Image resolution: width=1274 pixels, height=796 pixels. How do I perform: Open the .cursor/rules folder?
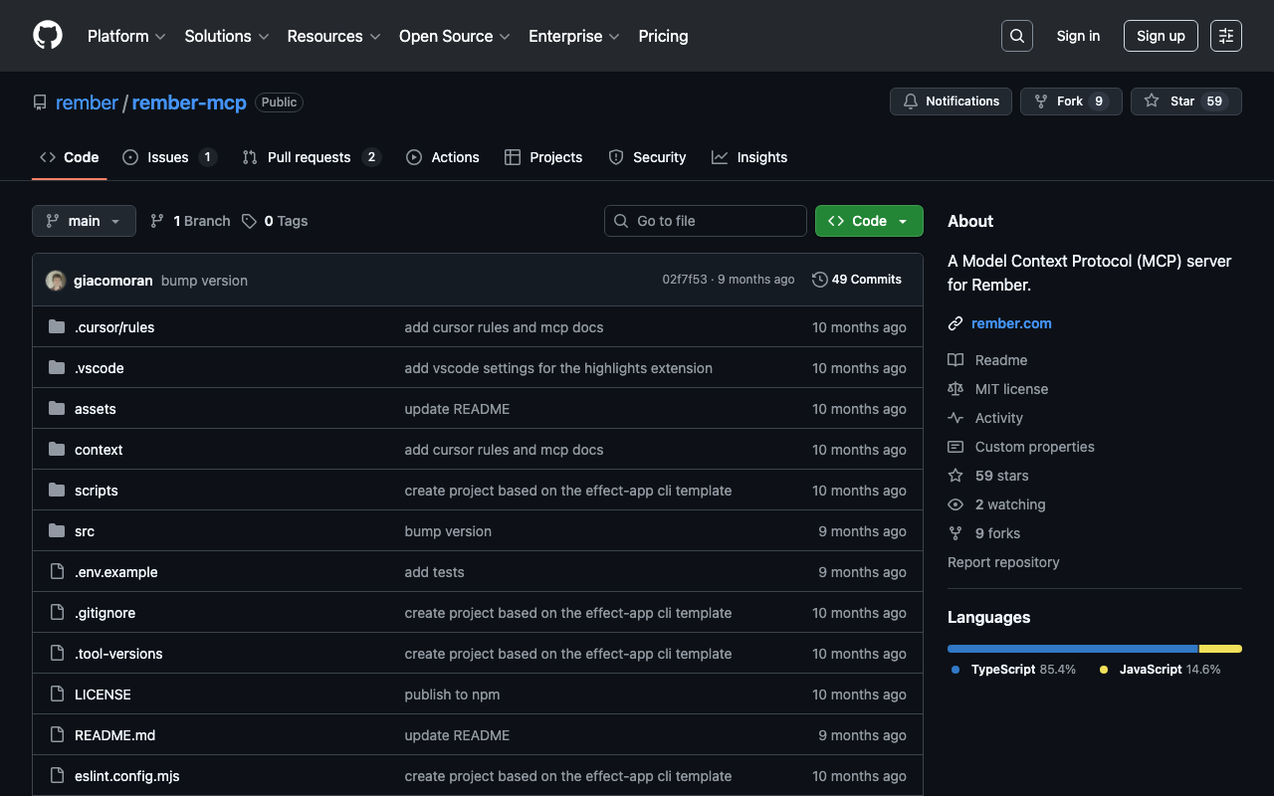(x=114, y=327)
